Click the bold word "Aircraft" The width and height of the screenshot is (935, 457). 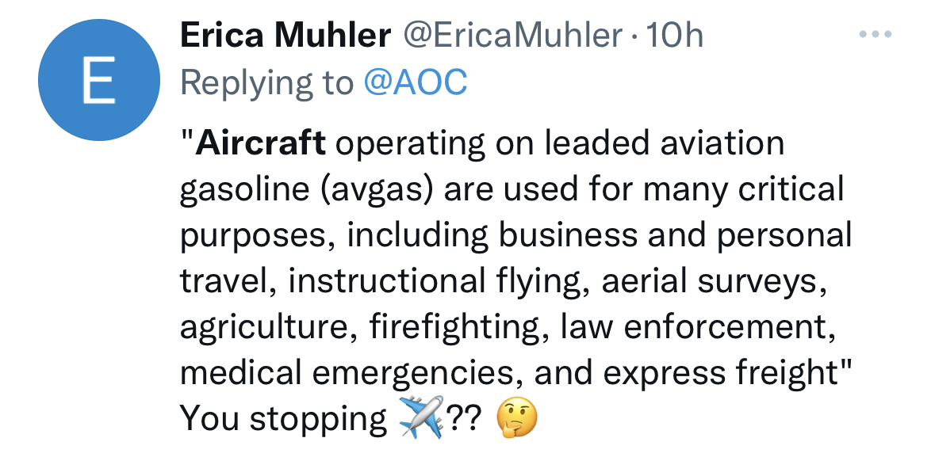pos(261,143)
